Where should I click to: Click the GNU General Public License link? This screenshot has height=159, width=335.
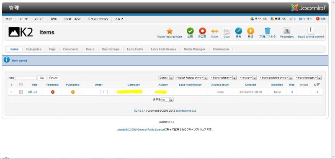[148, 130]
